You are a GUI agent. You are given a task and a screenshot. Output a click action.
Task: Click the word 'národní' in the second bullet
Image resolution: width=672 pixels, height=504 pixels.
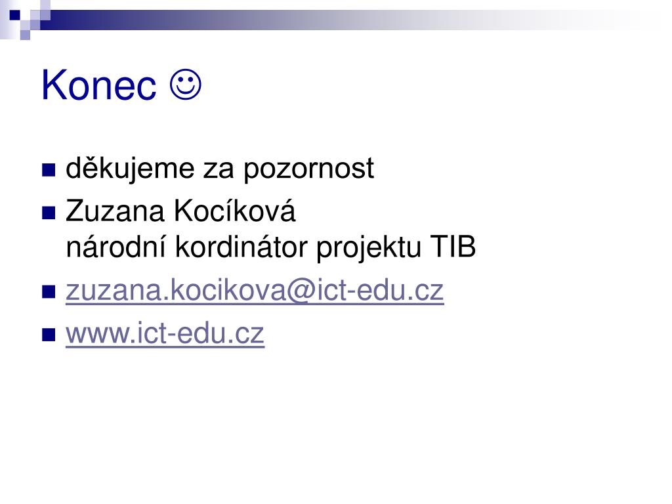pyautogui.click(x=115, y=247)
